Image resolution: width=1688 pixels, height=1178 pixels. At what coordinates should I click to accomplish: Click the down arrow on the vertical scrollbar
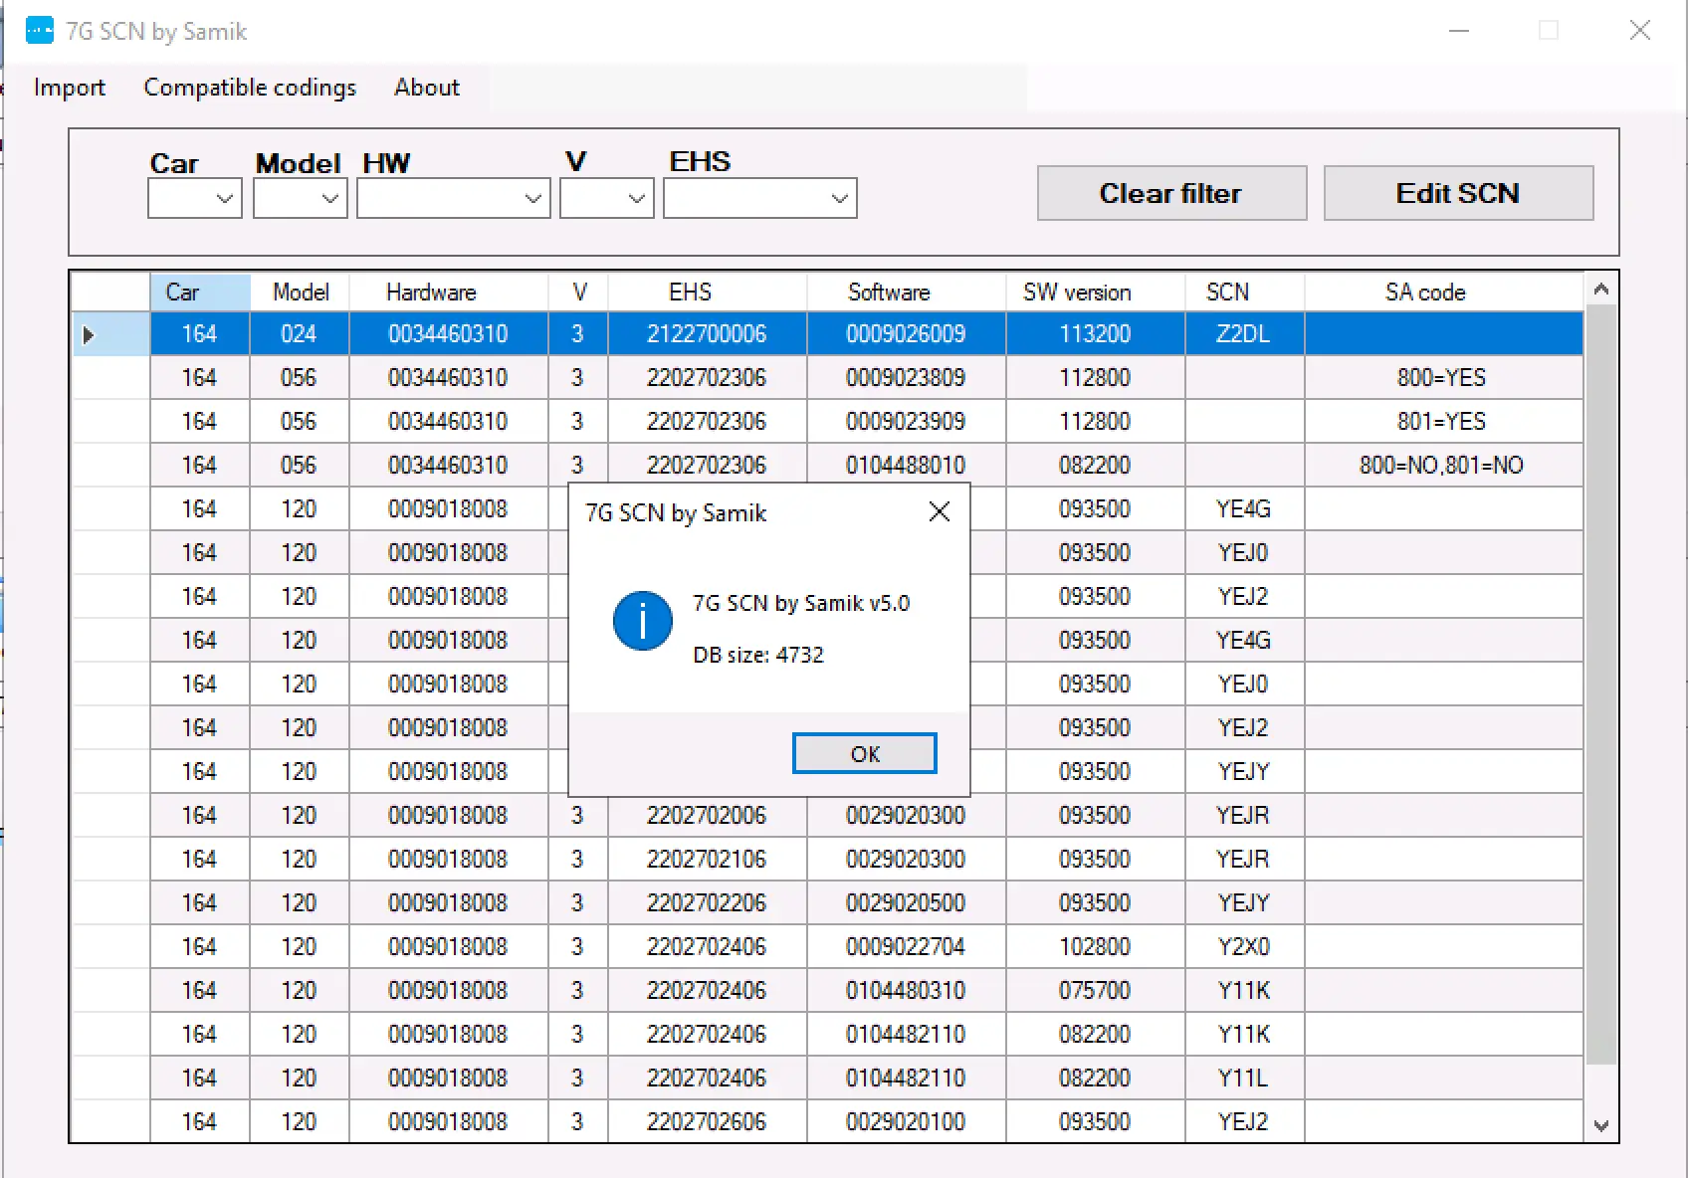pos(1601,1125)
